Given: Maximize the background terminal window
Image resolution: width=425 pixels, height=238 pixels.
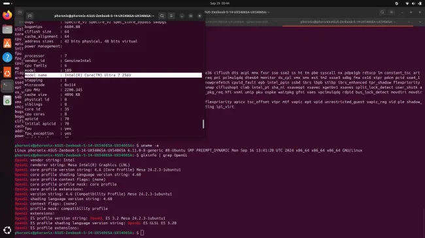Looking at the screenshot, I should pos(411,12).
